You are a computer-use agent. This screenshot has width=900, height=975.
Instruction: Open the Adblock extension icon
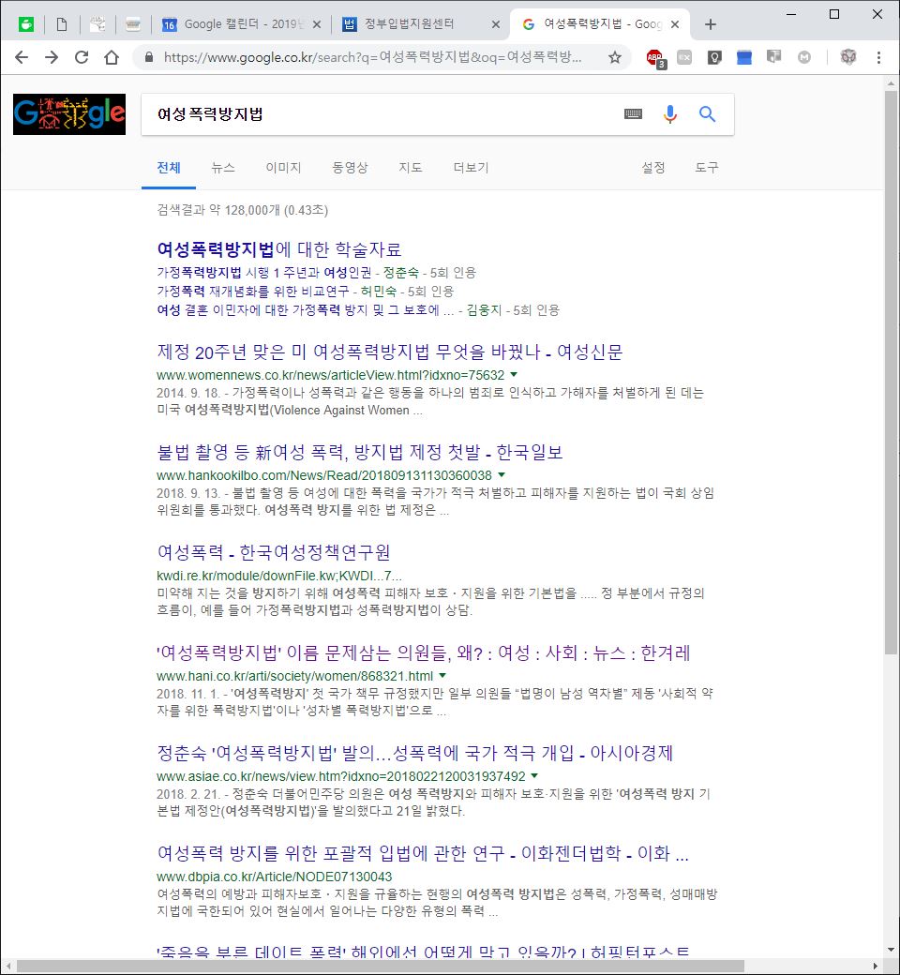coord(655,57)
